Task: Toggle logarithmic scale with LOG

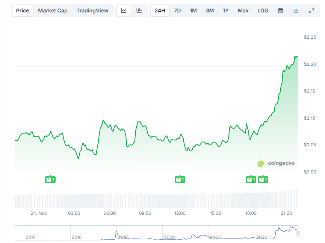Action: coord(263,11)
